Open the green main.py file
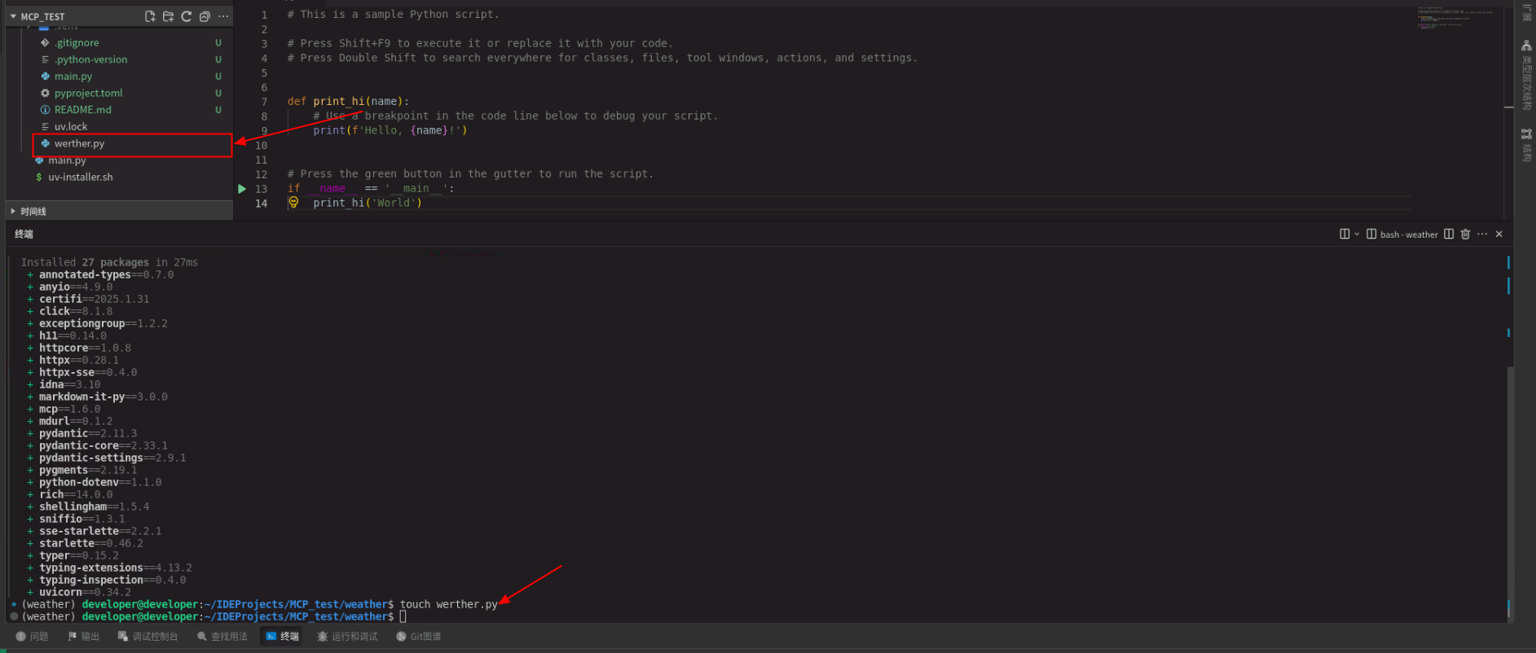The image size is (1536, 653). click(73, 77)
